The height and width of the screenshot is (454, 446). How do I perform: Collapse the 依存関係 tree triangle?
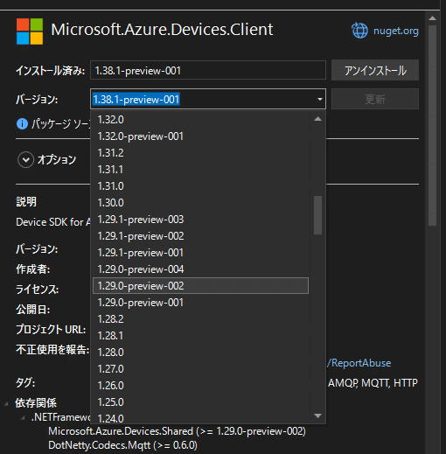(x=6, y=404)
